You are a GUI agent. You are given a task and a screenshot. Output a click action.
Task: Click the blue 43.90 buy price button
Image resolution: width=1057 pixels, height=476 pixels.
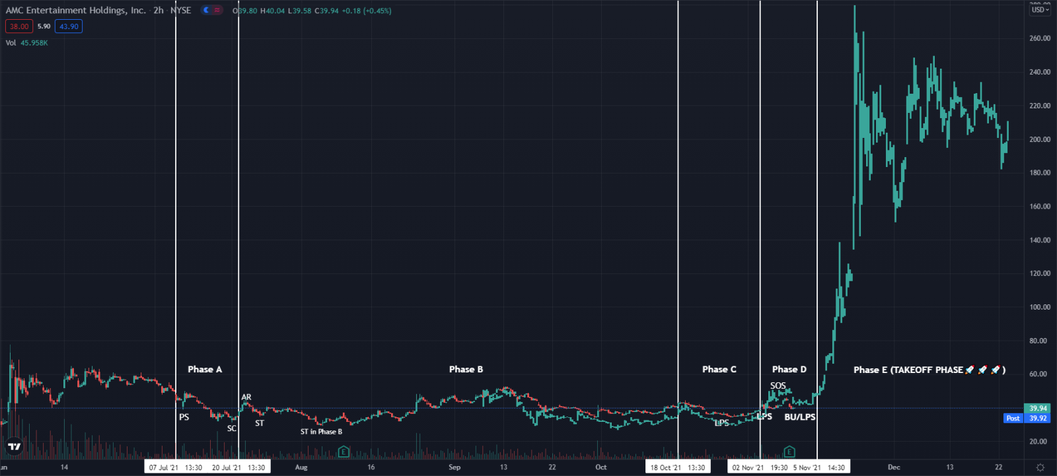click(69, 26)
